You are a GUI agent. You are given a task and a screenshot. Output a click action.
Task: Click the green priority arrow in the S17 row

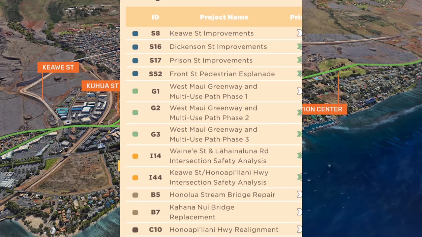coord(299,60)
